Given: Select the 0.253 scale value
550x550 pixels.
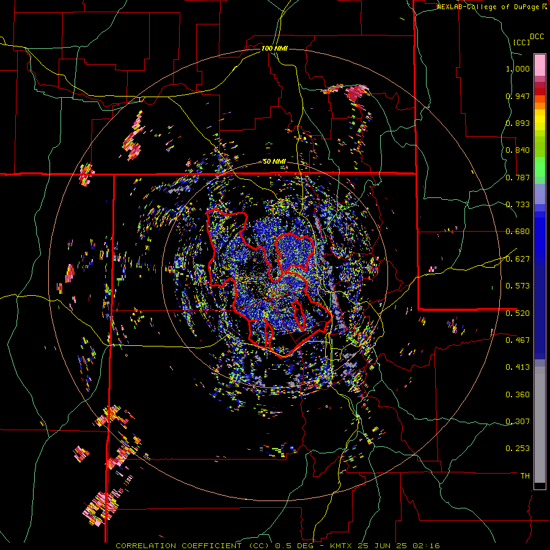Looking at the screenshot, I should pyautogui.click(x=518, y=449).
